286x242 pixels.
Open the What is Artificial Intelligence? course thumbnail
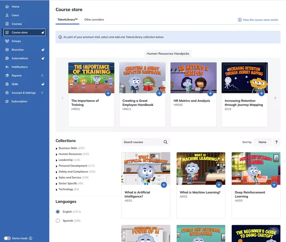(146, 168)
